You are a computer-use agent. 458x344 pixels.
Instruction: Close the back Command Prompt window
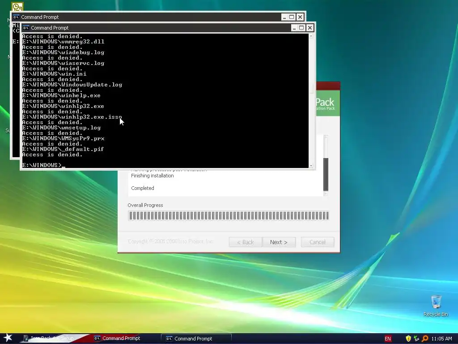(x=300, y=17)
